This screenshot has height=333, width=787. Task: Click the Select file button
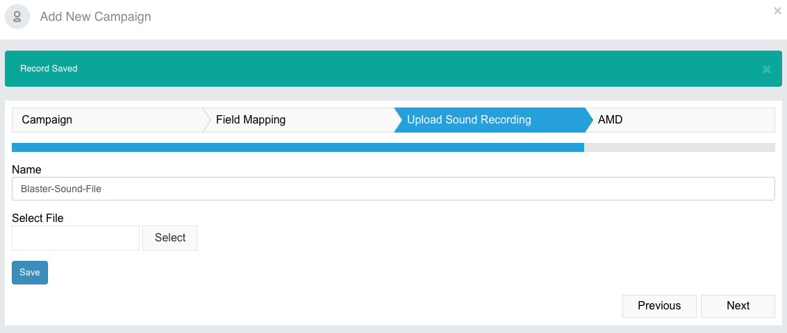click(170, 238)
